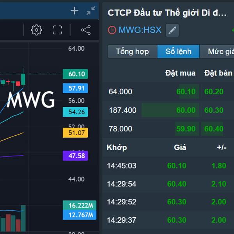Click price axis label 64.00
234x234 pixels.
pyautogui.click(x=76, y=48)
